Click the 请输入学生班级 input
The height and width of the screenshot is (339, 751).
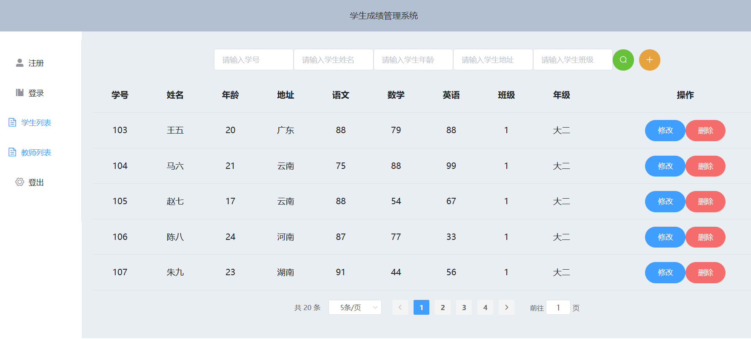coord(573,60)
